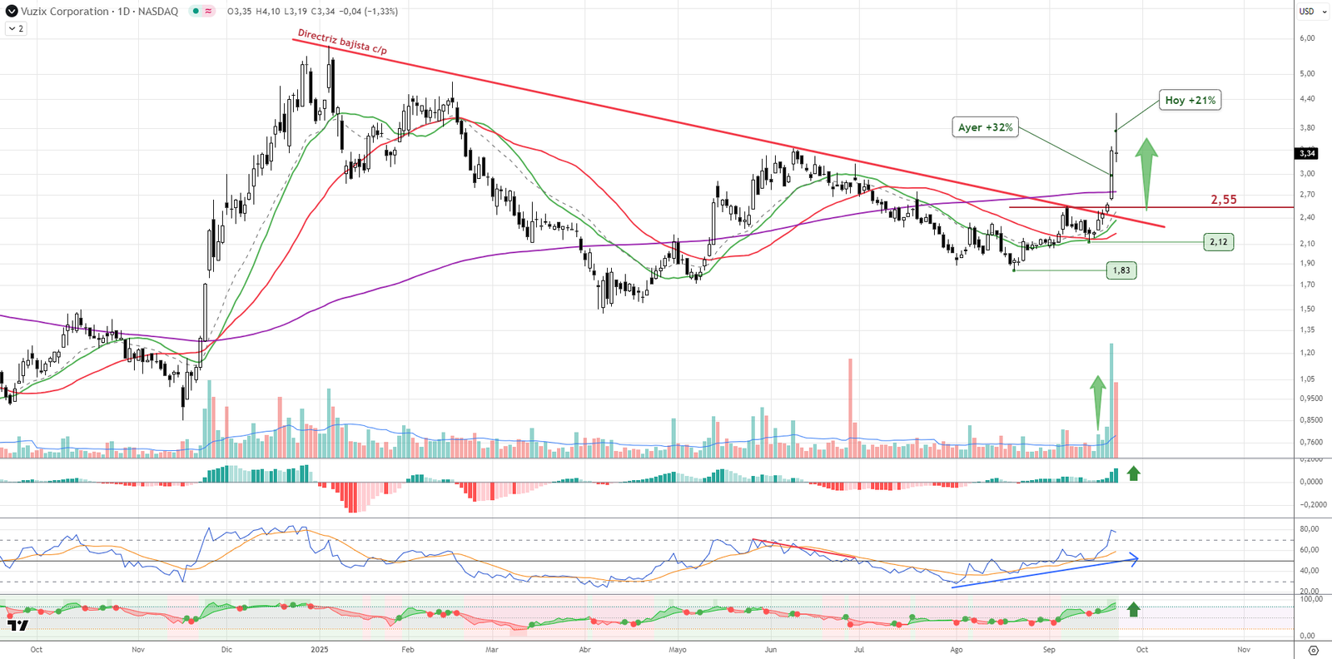Click the pink delayed-data indicator icon
The width and height of the screenshot is (1332, 659).
[207, 12]
